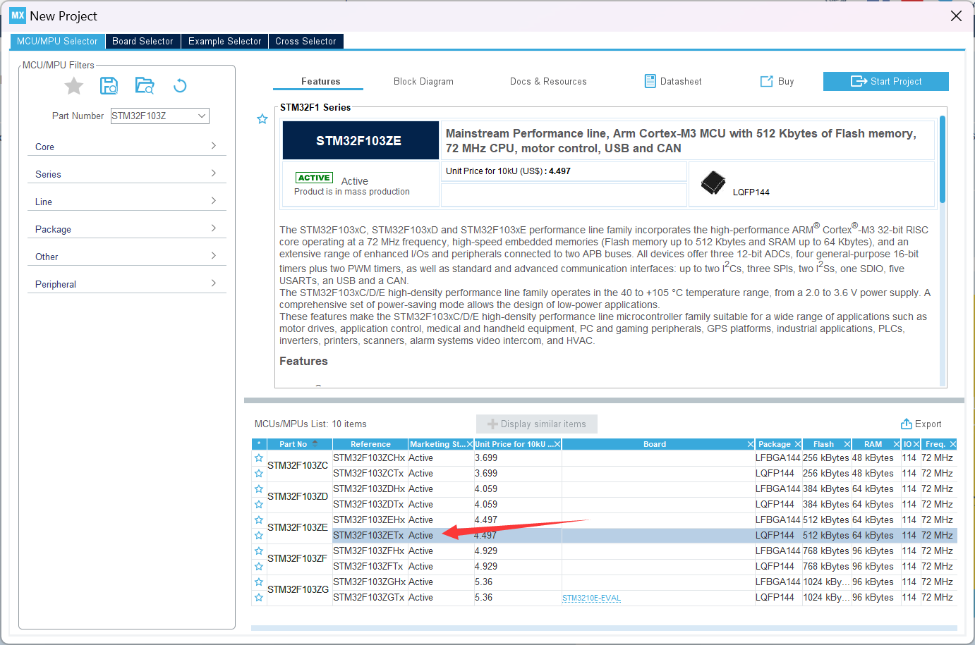Export the MCU list
Image resolution: width=975 pixels, height=645 pixels.
(x=921, y=424)
